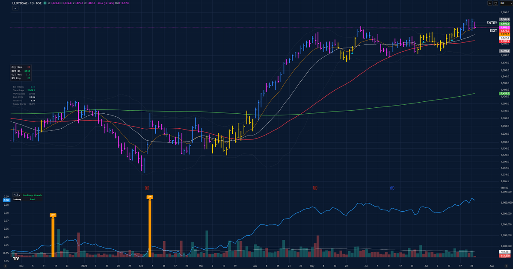Click the green market status dot
Screen dimensions: 513x269
45,3
